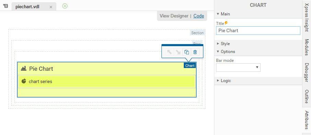Click the move down-right arrow icon
This screenshot has width=311, height=135.
coord(178,52)
